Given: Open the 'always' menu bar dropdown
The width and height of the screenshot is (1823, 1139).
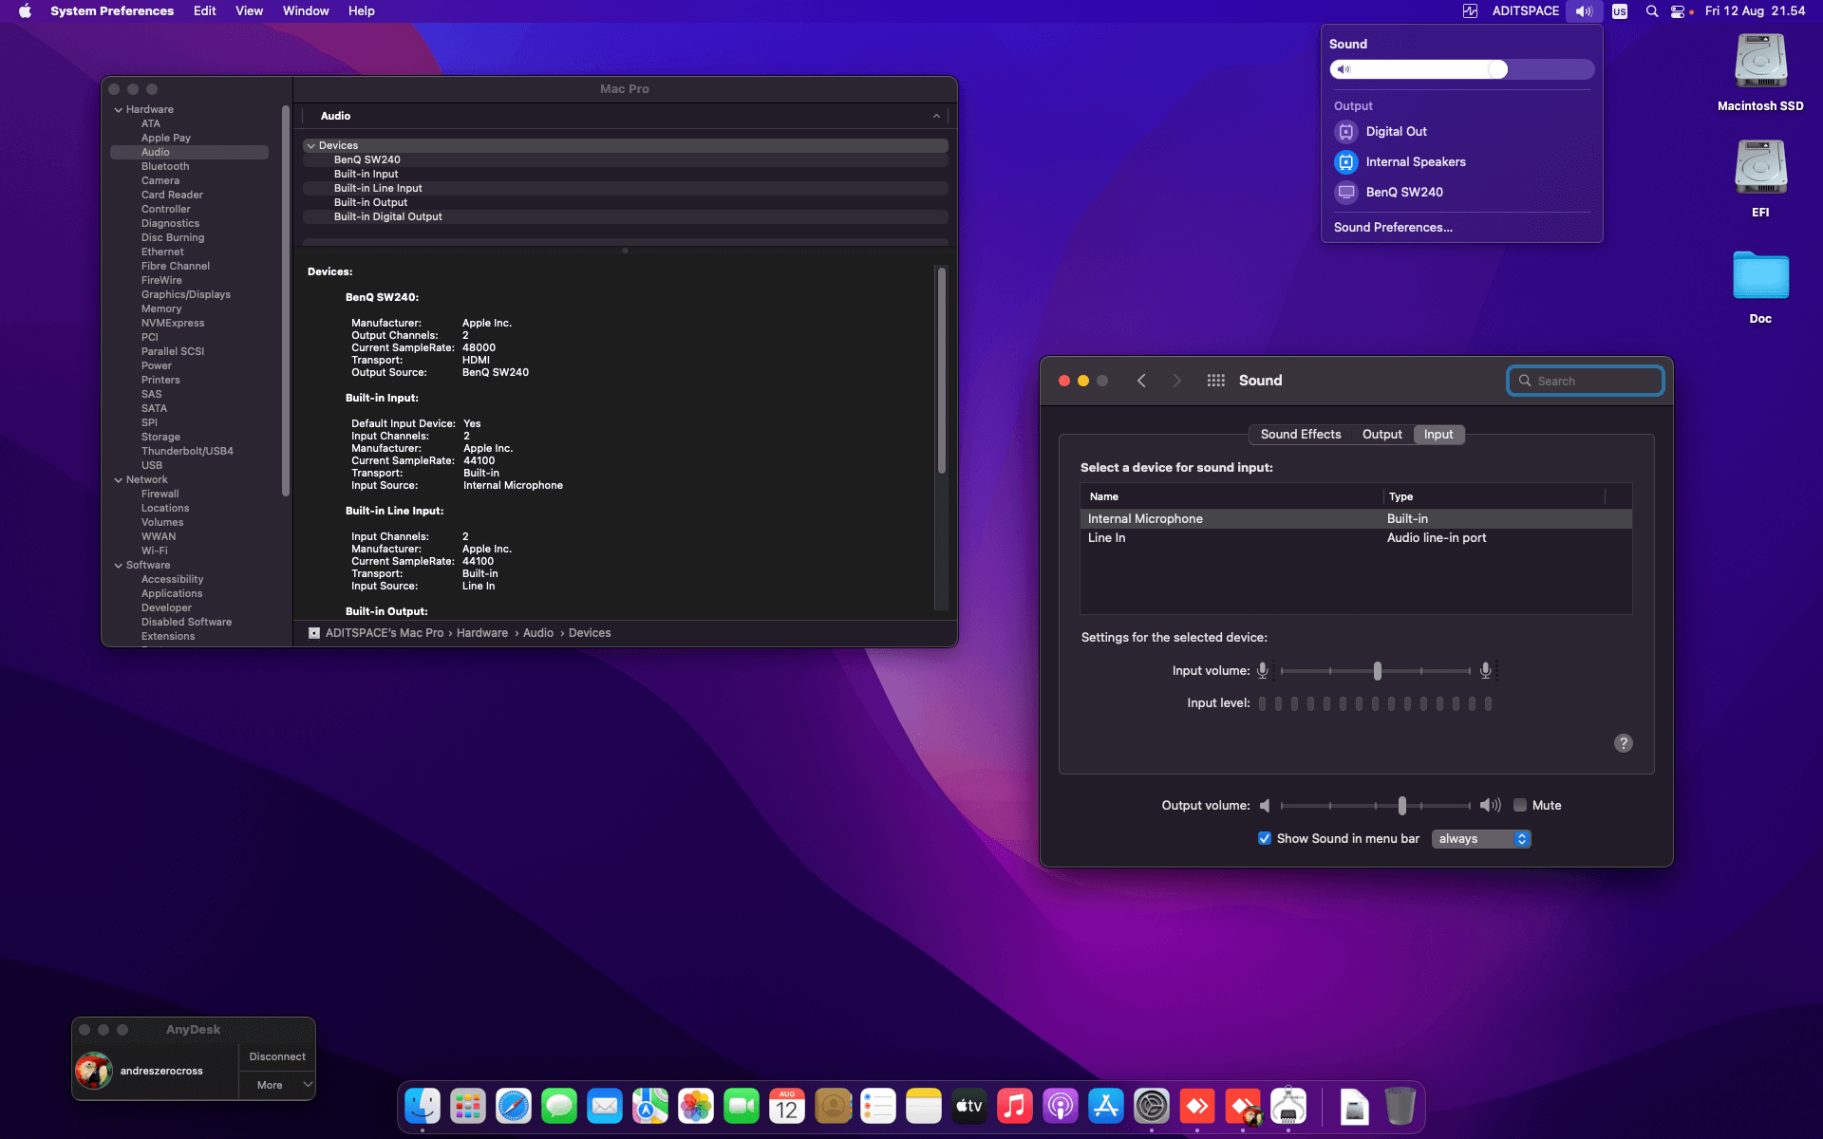Looking at the screenshot, I should pyautogui.click(x=1481, y=838).
